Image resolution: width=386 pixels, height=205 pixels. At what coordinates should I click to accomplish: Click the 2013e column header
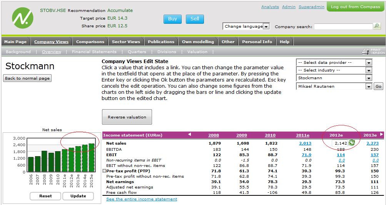click(370, 135)
